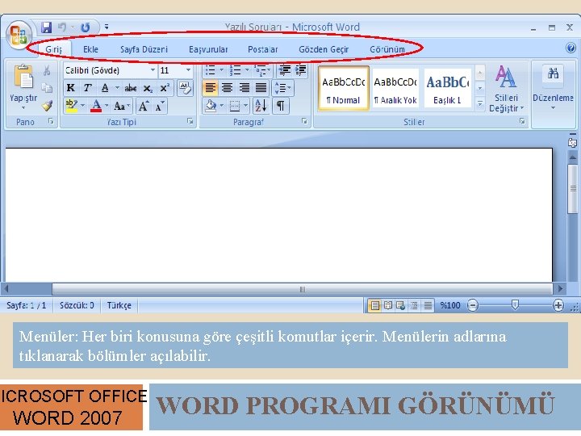The height and width of the screenshot is (436, 581).
Task: Save document with the floppy disk icon
Action: tap(46, 27)
